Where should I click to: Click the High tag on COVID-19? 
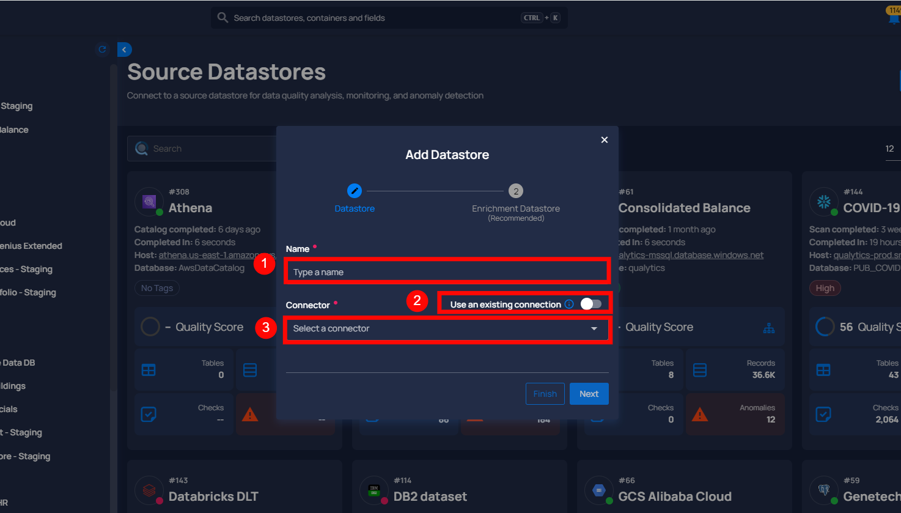(825, 288)
